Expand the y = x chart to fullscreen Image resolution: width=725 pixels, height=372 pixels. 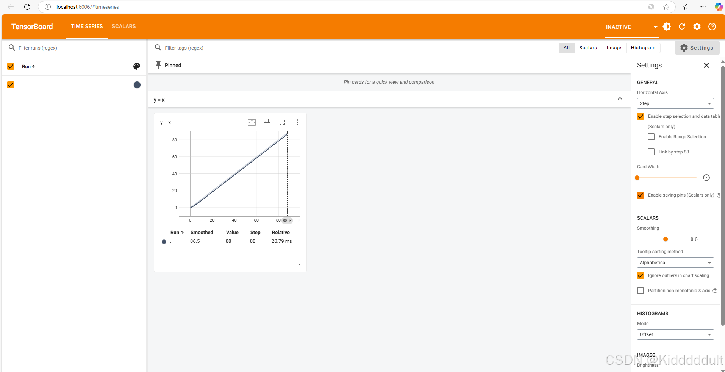pos(282,122)
